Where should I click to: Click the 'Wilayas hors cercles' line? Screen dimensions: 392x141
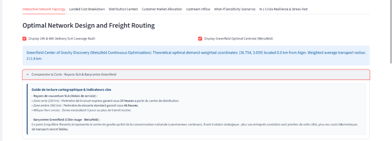pyautogui.click(x=81, y=110)
